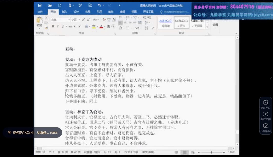The height and width of the screenshot is (157, 273).
Task: Click the vertical scrollbar down arrow
Action: click(x=237, y=145)
